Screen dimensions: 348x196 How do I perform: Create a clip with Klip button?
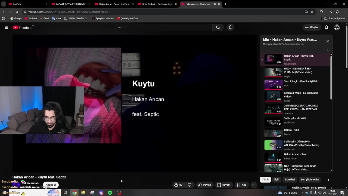pos(241,185)
